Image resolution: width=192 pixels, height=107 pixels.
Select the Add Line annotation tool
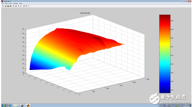pos(21,6)
